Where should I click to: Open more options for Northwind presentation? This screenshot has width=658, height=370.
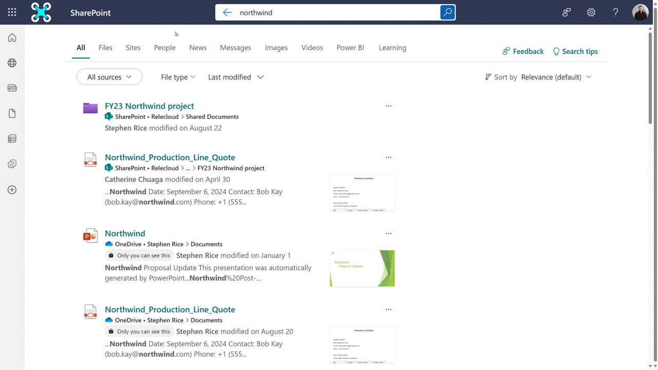(389, 233)
